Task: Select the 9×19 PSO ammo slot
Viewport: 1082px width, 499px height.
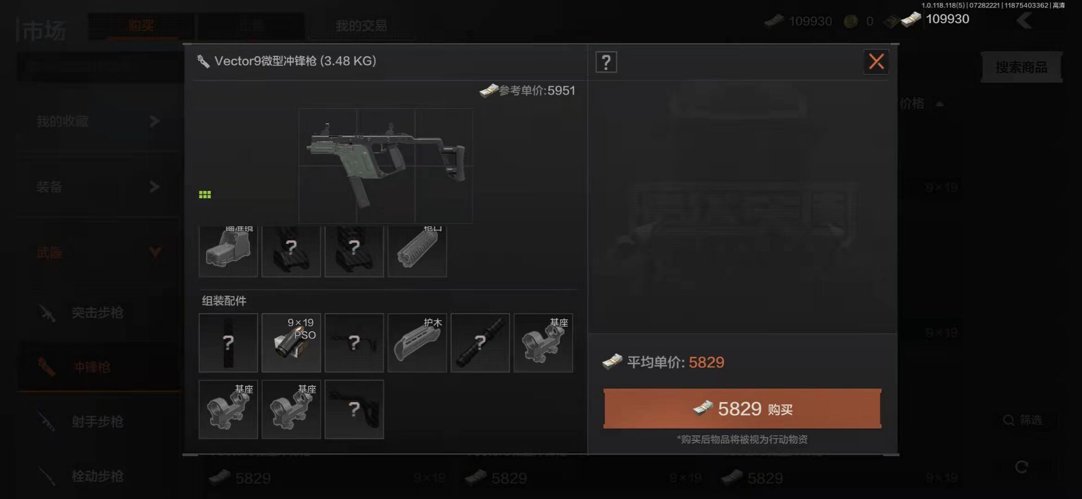Action: 291,343
